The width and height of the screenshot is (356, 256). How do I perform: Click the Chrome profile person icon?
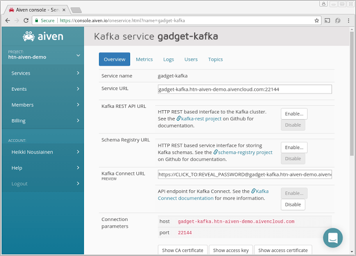[323, 4]
